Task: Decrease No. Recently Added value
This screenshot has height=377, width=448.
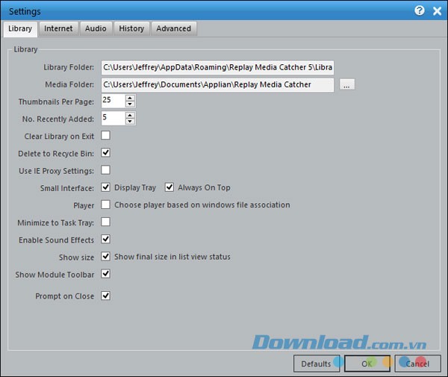Action: pyautogui.click(x=130, y=121)
